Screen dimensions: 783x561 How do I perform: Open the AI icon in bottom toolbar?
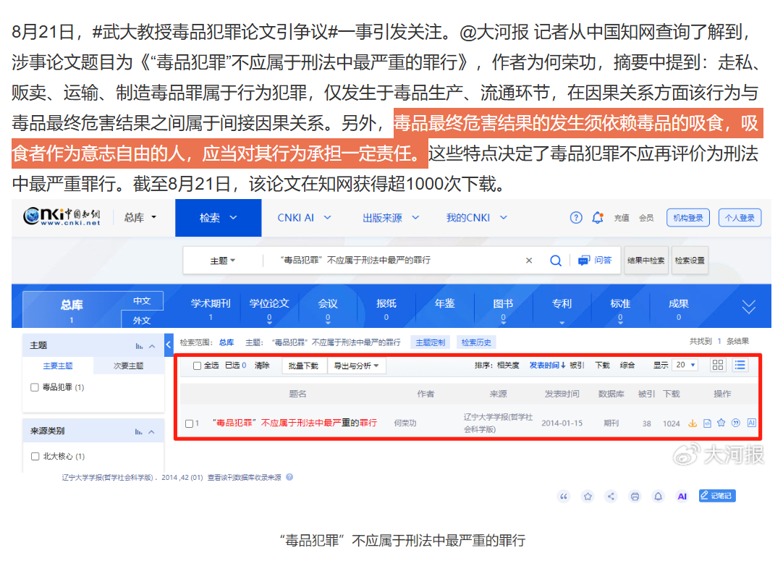click(682, 496)
